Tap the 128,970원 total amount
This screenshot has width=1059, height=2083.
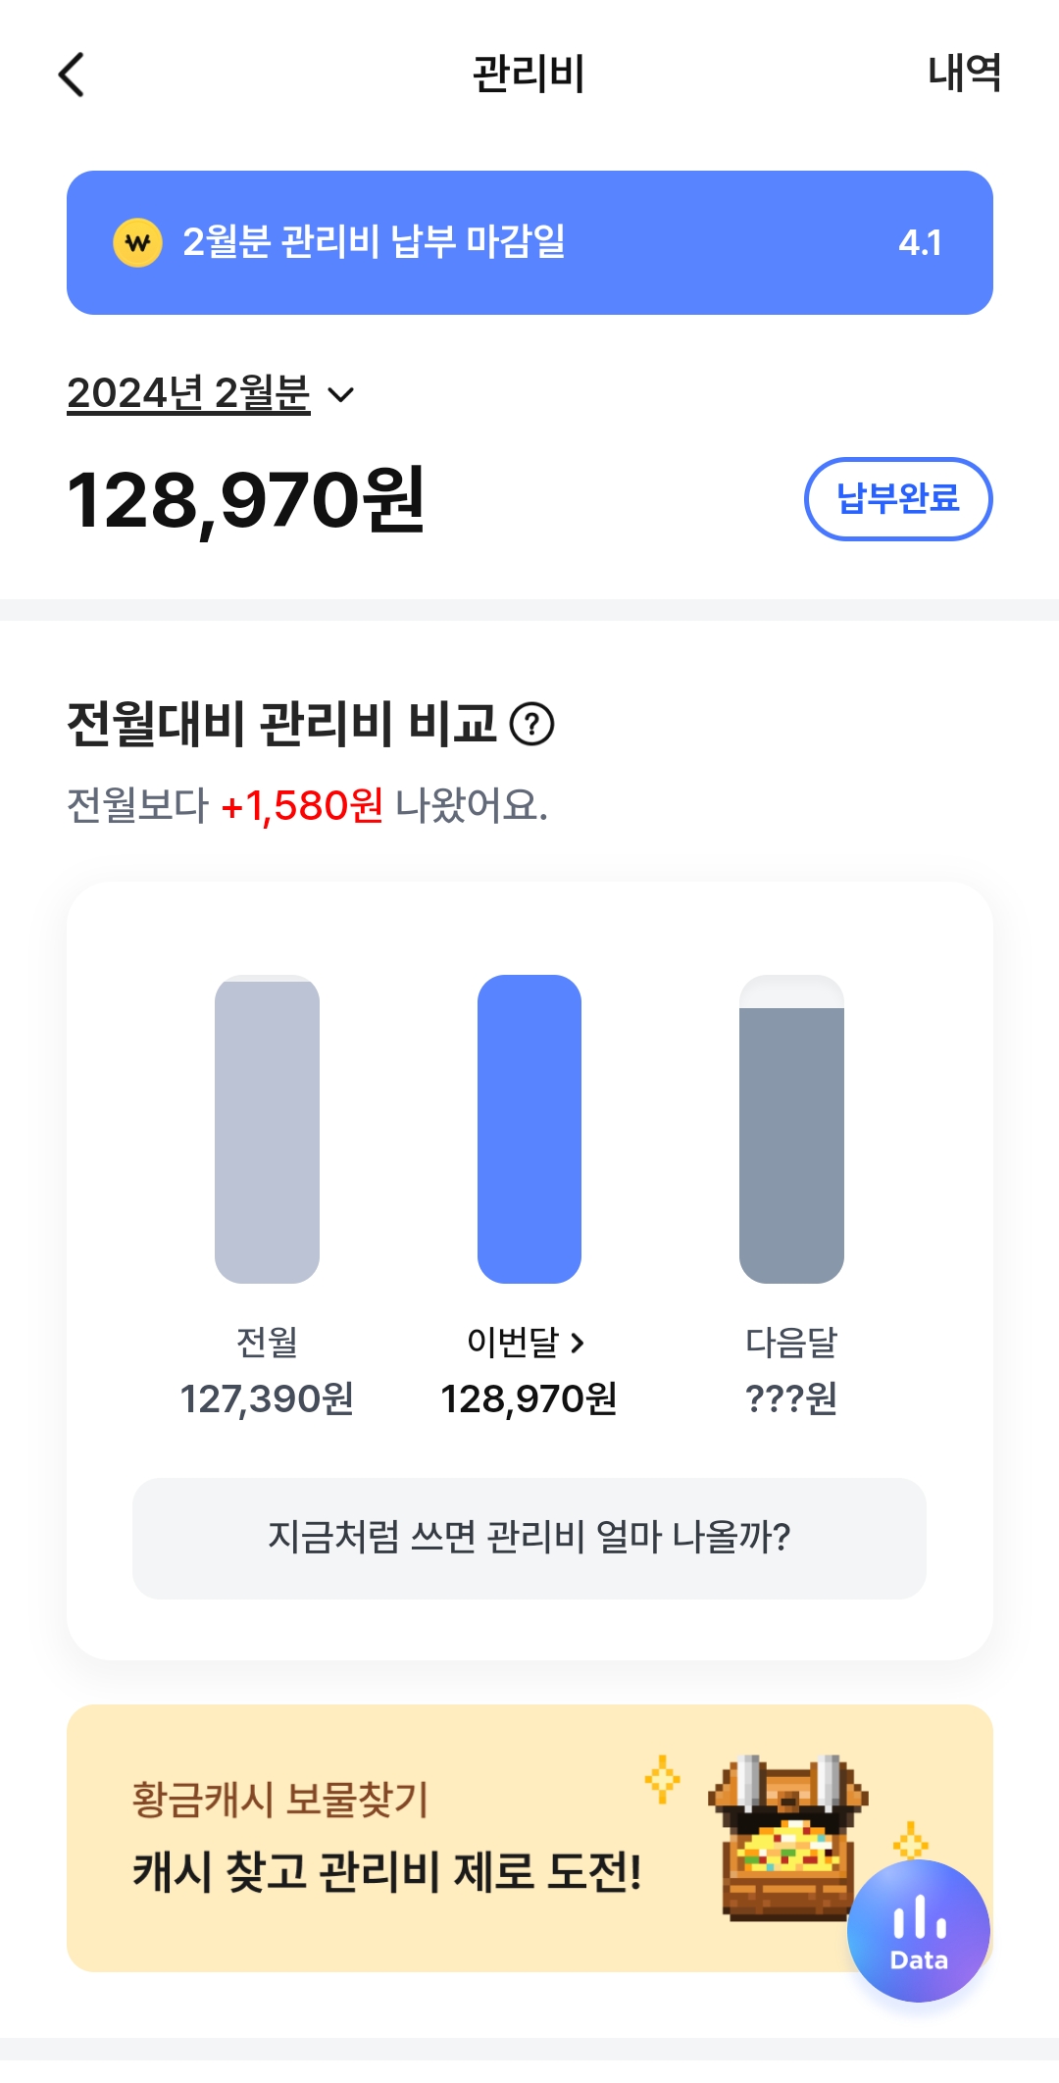[x=245, y=500]
